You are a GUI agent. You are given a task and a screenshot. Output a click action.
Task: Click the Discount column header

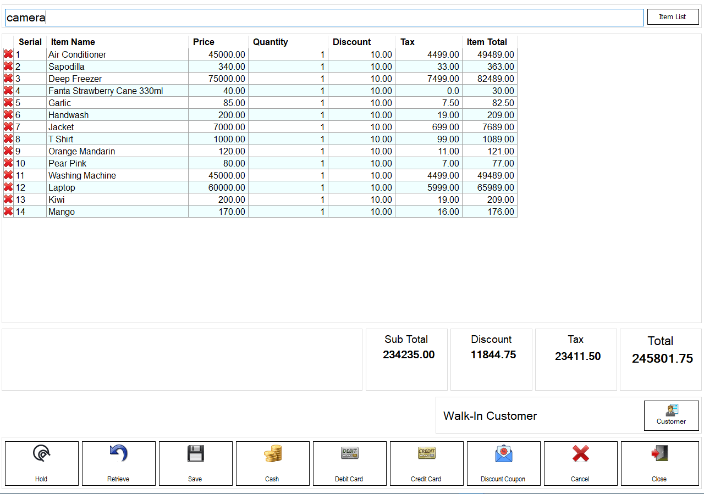click(362, 42)
